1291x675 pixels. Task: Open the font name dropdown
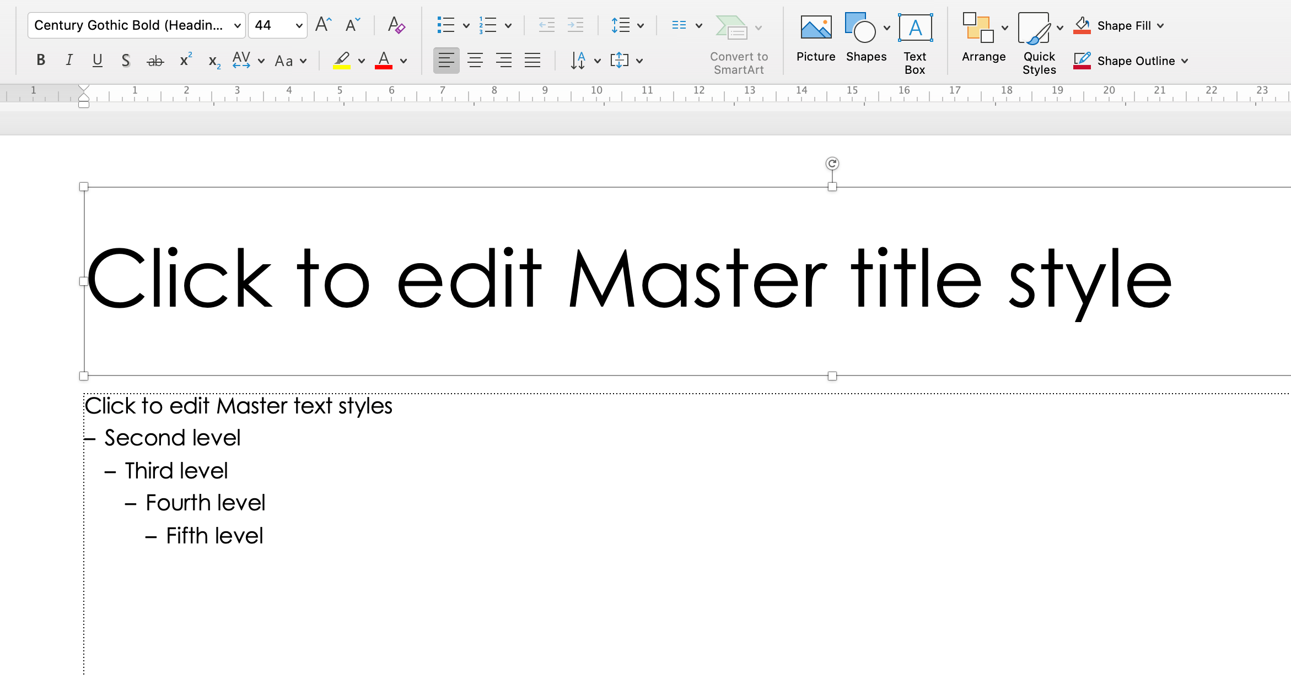(x=237, y=25)
